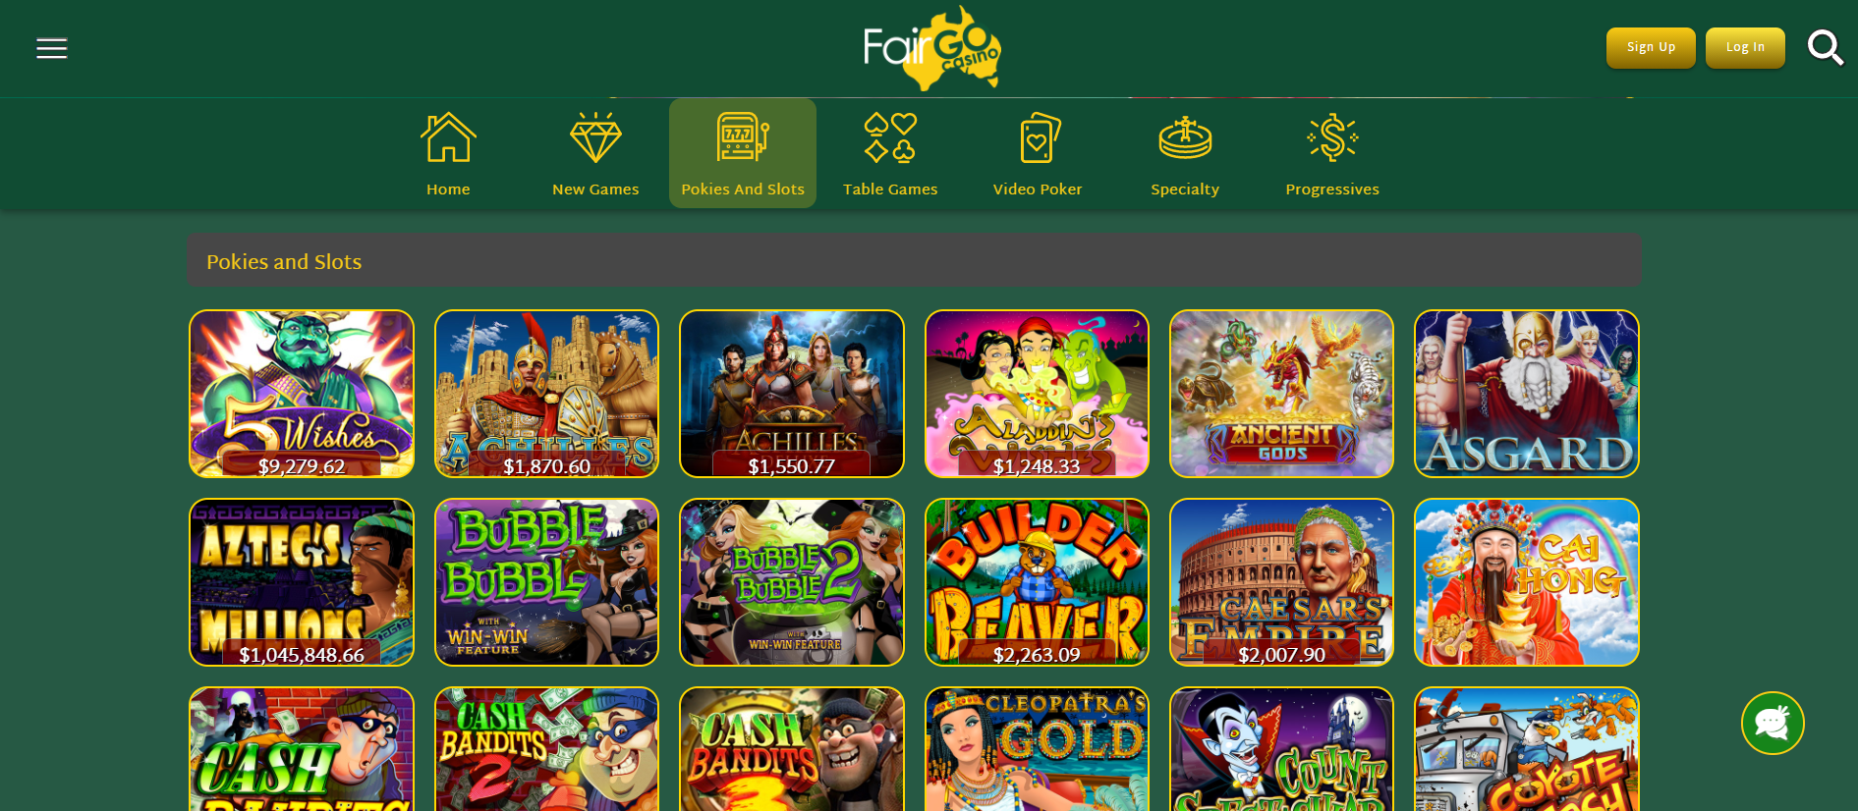
Task: Go to Home via house icon
Action: [448, 136]
